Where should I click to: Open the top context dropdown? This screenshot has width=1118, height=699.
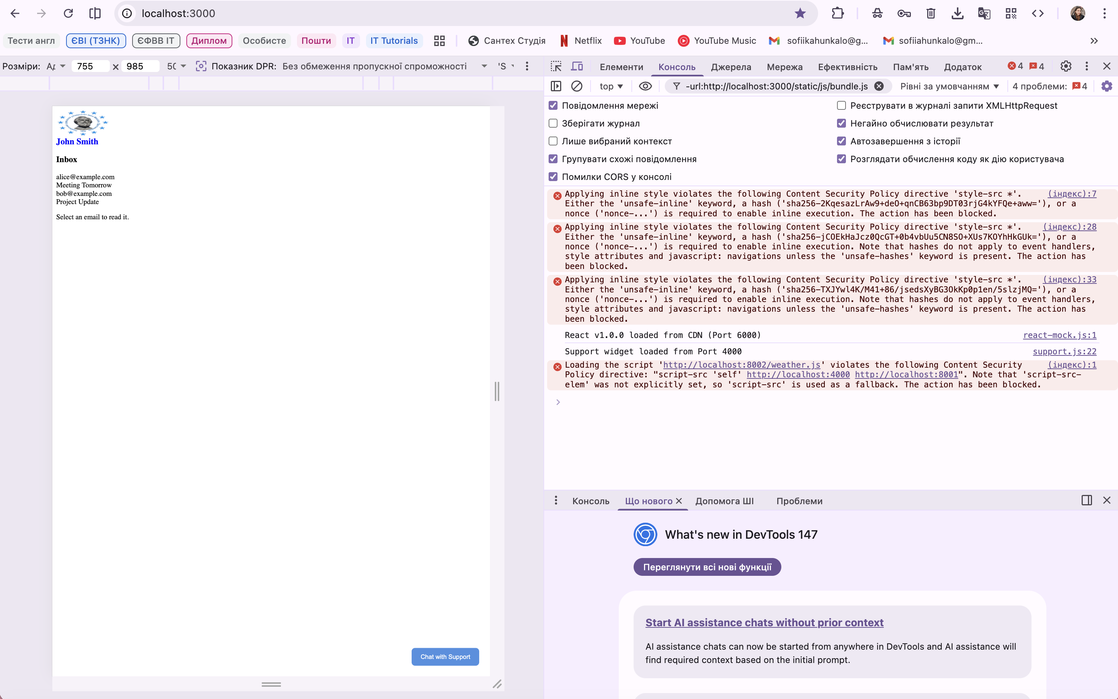pos(611,86)
